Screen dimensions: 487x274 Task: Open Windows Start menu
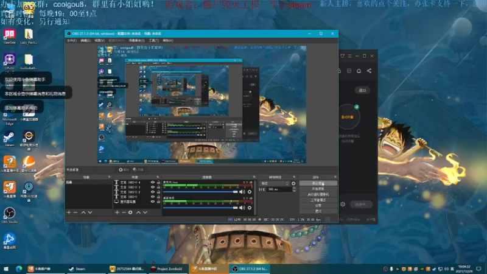(6, 269)
